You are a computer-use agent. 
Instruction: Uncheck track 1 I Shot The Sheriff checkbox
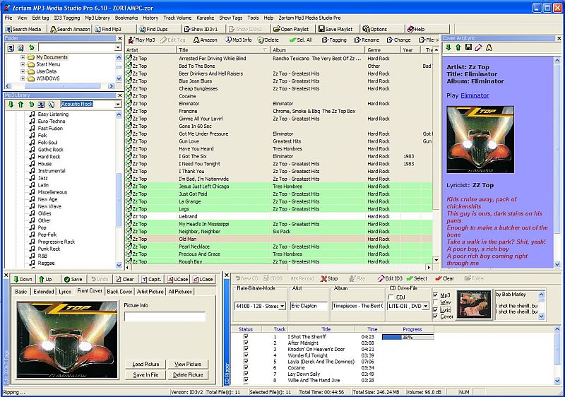(246, 337)
